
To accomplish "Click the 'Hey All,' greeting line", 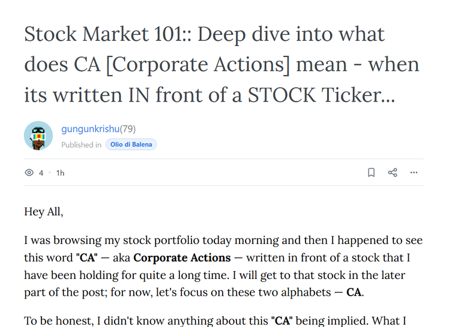I will click(x=43, y=212).
